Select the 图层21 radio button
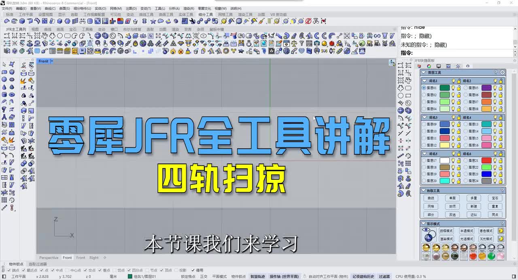This screenshot has width=518, height=280. click(x=465, y=161)
